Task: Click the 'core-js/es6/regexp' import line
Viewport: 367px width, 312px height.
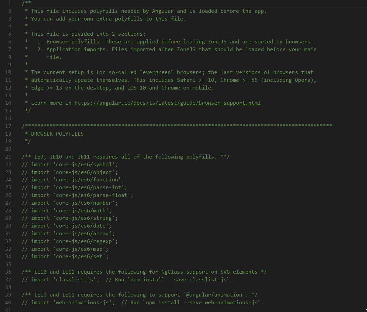Action: tap(70, 241)
